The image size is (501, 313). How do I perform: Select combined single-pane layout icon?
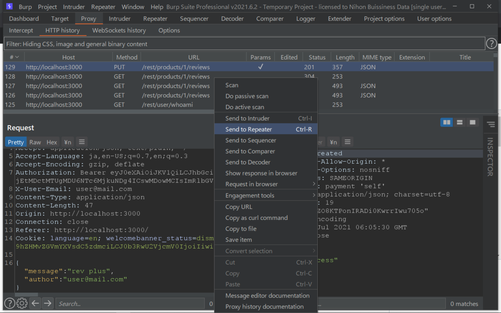tap(473, 122)
